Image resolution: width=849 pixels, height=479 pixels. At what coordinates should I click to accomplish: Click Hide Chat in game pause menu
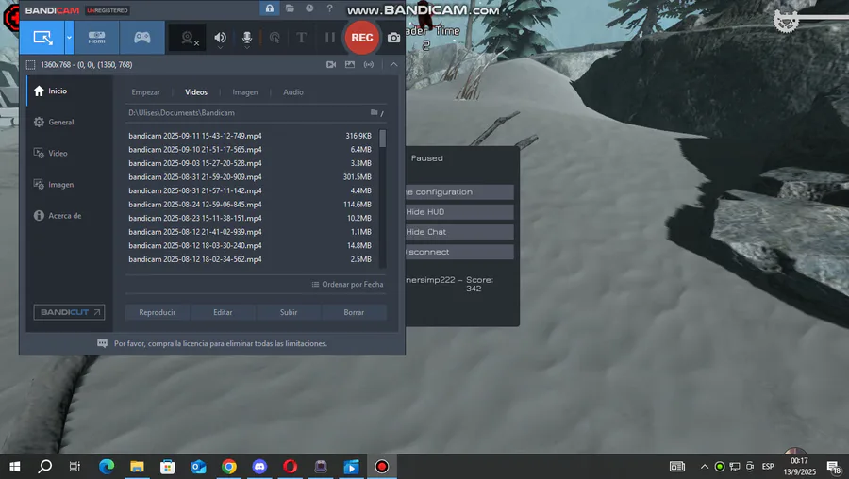pyautogui.click(x=459, y=232)
